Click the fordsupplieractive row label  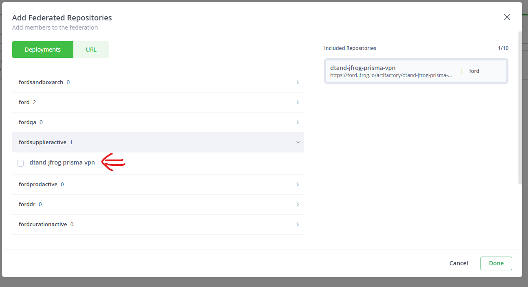43,142
